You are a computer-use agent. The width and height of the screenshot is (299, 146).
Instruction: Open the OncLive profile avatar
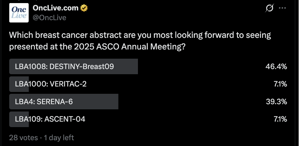[19, 13]
